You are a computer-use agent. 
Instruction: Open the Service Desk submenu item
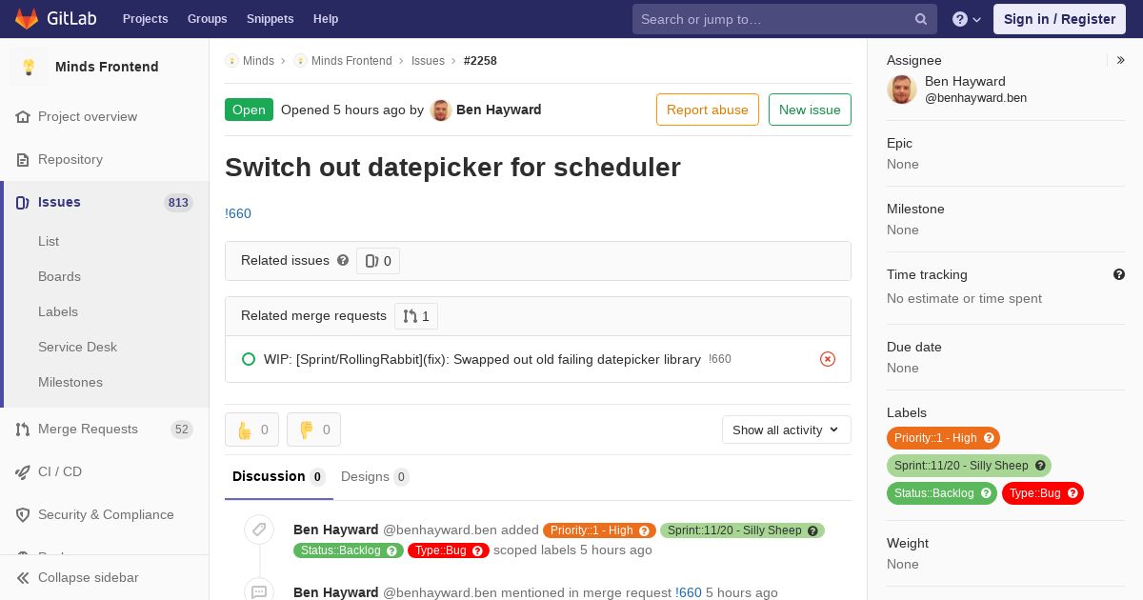pos(77,348)
